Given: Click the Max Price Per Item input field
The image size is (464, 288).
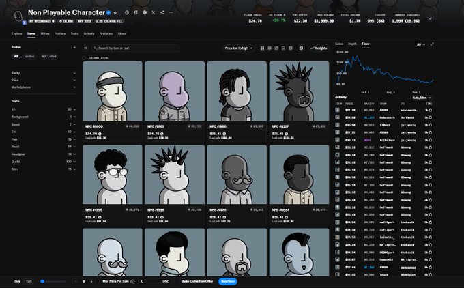Looking at the screenshot, I should point(155,281).
